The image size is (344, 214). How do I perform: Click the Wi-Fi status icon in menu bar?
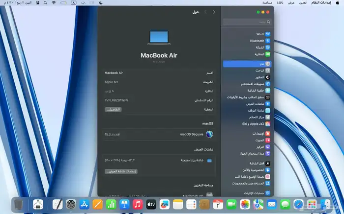coord(54,2)
